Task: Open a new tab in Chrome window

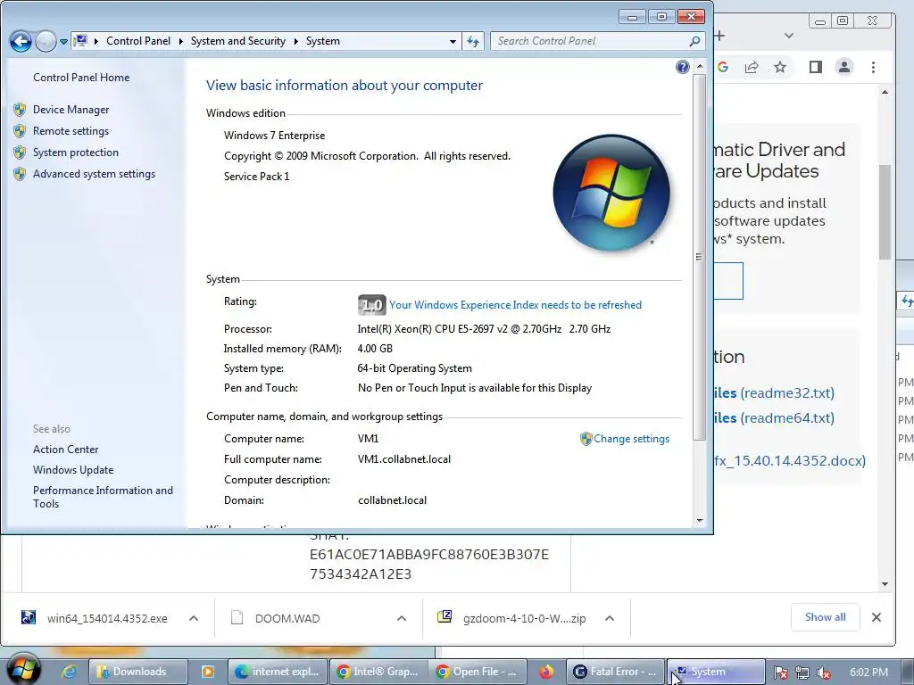Action: pos(720,36)
